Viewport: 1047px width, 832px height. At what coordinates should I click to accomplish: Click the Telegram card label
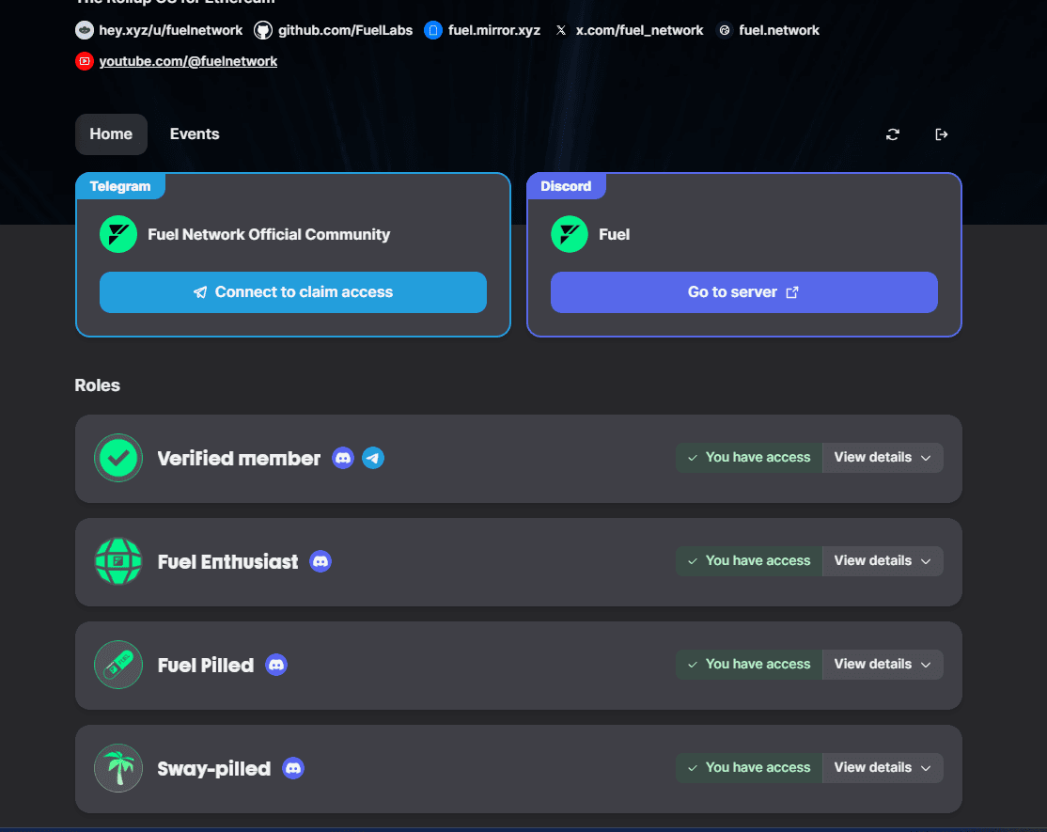coord(120,186)
